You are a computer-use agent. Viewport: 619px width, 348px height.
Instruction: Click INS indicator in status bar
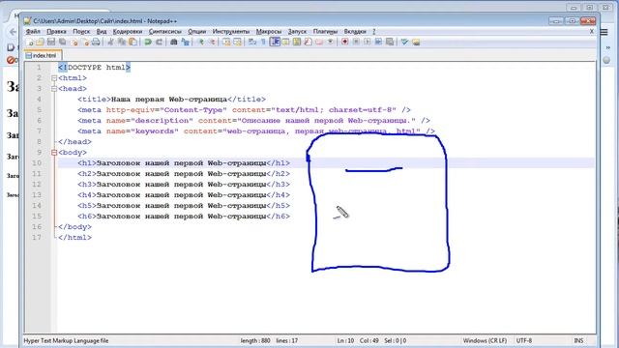tap(578, 340)
